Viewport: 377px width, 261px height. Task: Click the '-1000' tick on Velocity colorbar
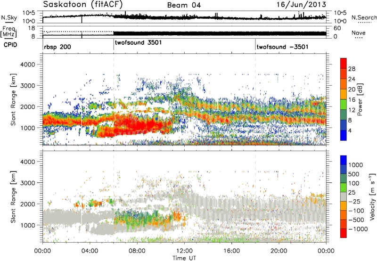(358, 229)
